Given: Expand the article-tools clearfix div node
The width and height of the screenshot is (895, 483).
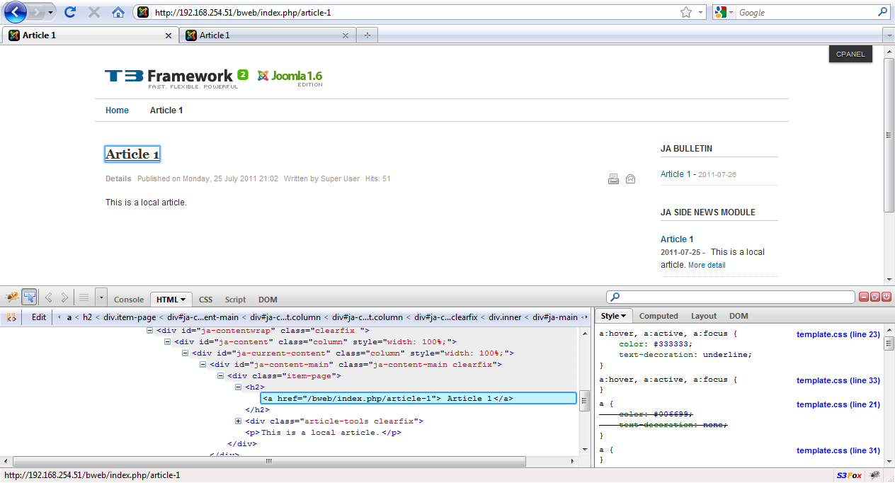Looking at the screenshot, I should coord(239,421).
